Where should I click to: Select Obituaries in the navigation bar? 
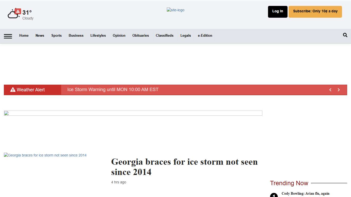tap(141, 35)
